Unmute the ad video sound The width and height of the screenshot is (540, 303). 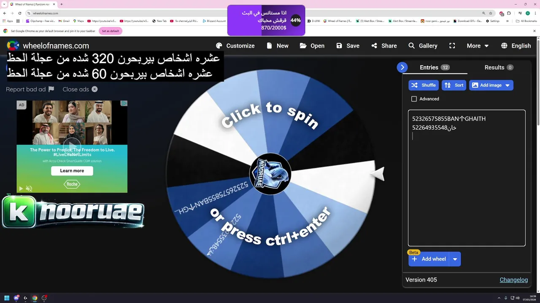(29, 189)
